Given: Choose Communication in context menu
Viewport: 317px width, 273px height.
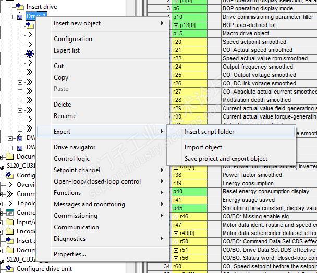Looking at the screenshot, I should (x=103, y=227).
